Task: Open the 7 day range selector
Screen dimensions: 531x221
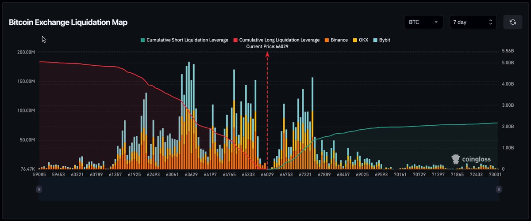Action: pyautogui.click(x=473, y=22)
